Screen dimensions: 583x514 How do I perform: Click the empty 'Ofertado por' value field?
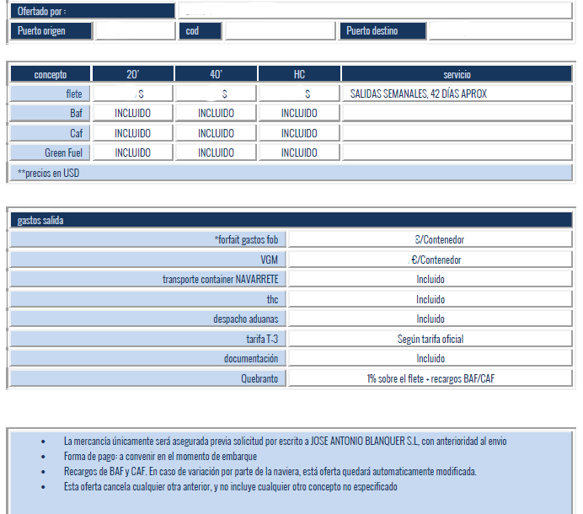tap(375, 11)
